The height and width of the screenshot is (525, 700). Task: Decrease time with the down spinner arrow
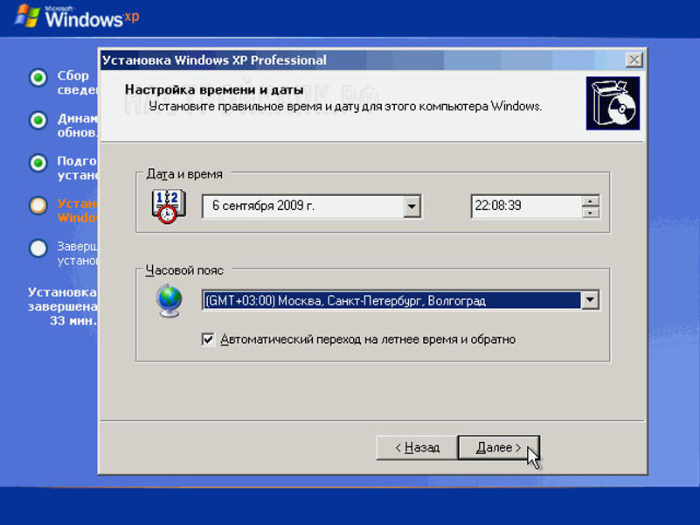point(591,213)
